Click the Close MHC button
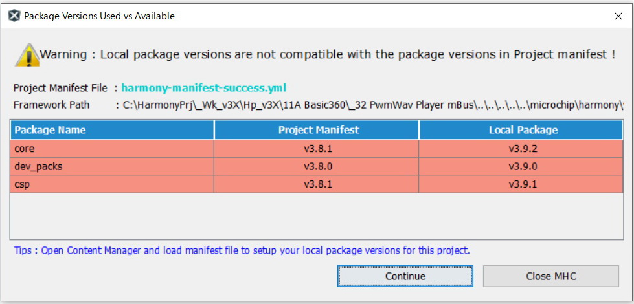 (x=550, y=276)
